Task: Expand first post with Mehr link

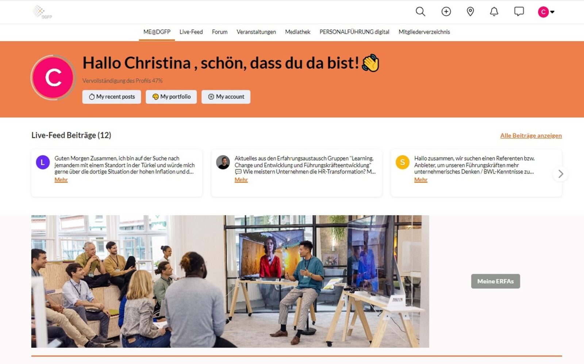Action: [x=61, y=180]
